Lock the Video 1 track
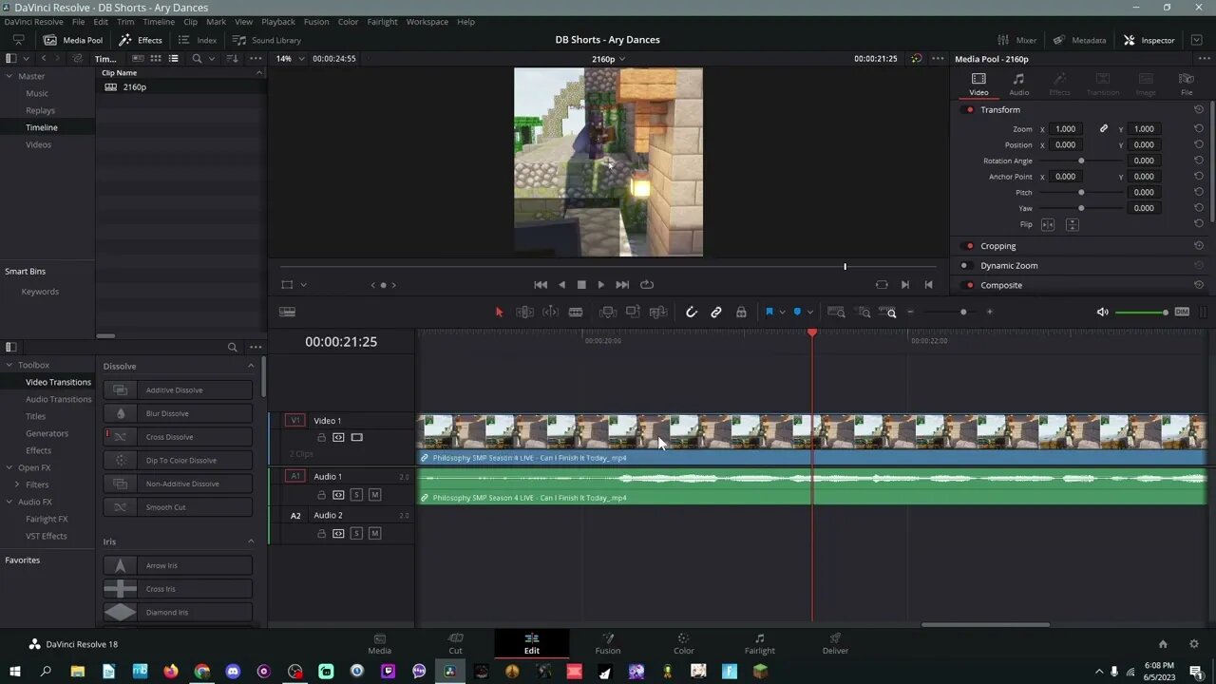Image resolution: width=1216 pixels, height=684 pixels. (x=321, y=438)
